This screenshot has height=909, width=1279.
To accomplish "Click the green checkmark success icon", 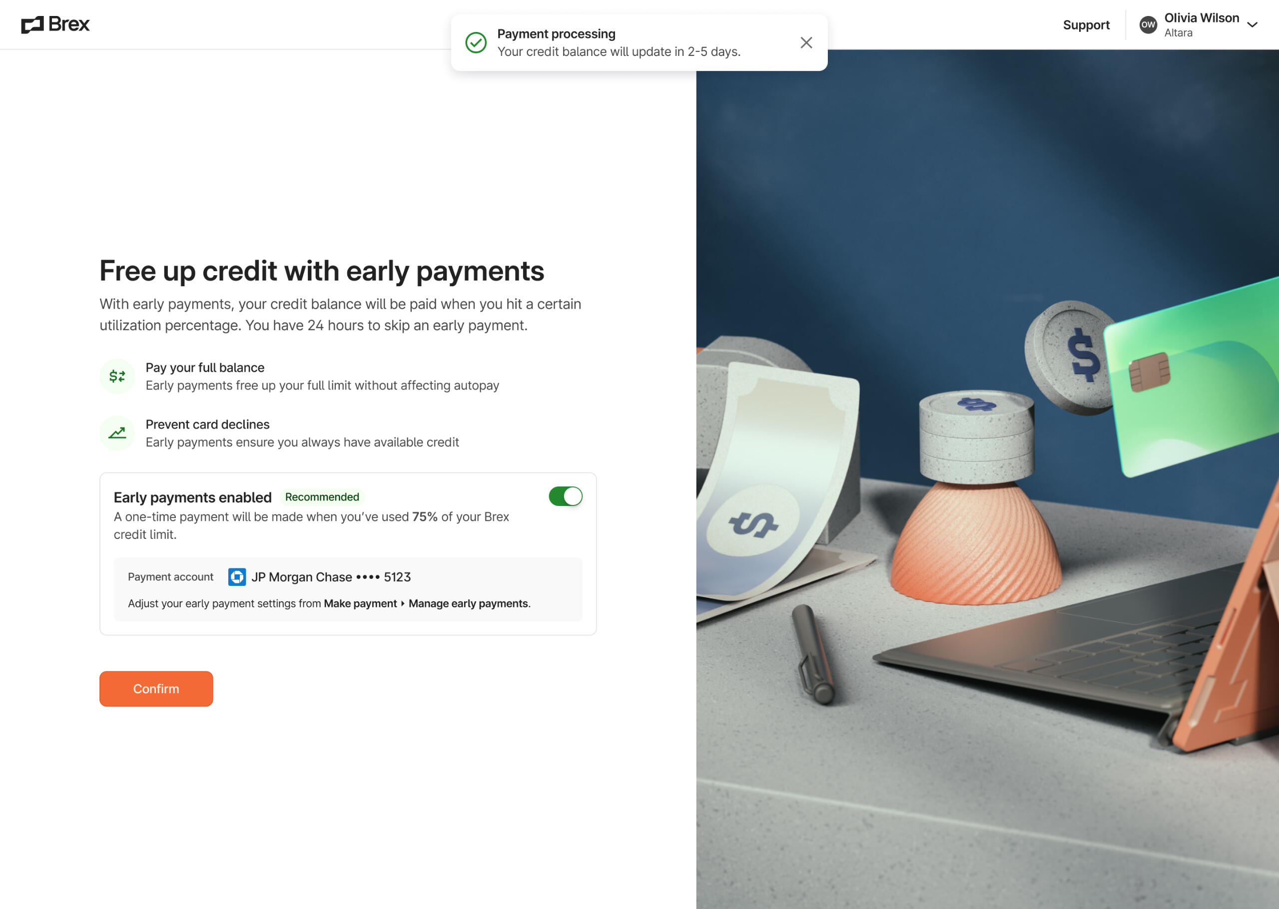I will 476,42.
